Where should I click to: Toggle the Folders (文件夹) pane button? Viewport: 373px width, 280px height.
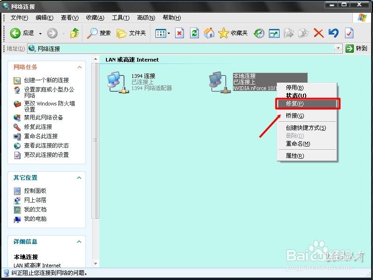point(131,33)
